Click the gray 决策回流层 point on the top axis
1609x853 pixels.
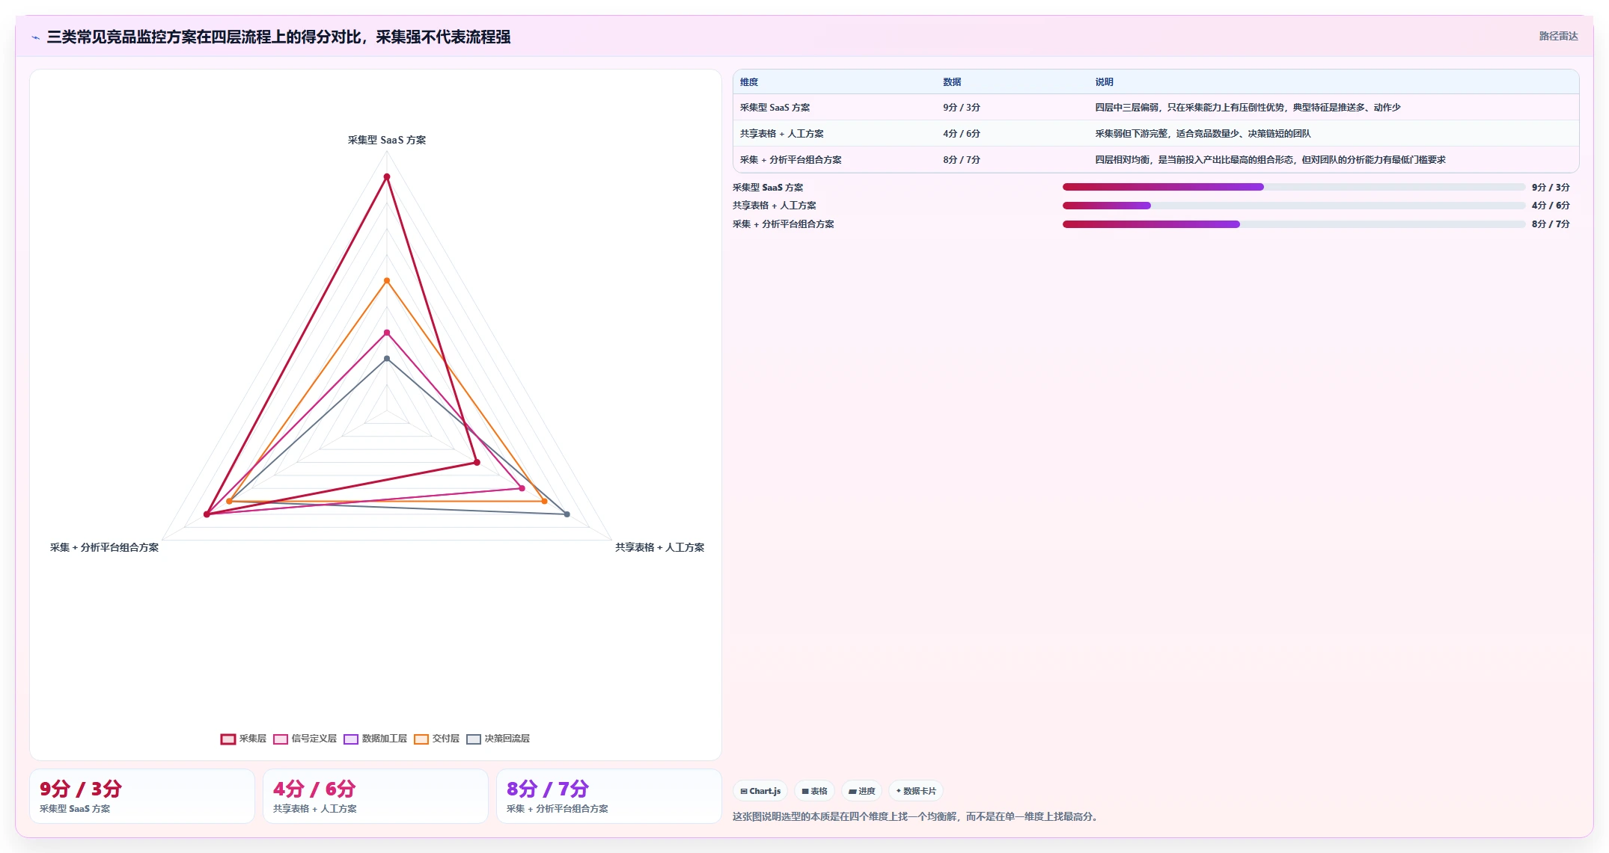pos(387,359)
